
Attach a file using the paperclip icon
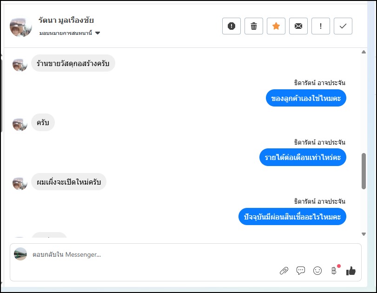click(x=284, y=271)
